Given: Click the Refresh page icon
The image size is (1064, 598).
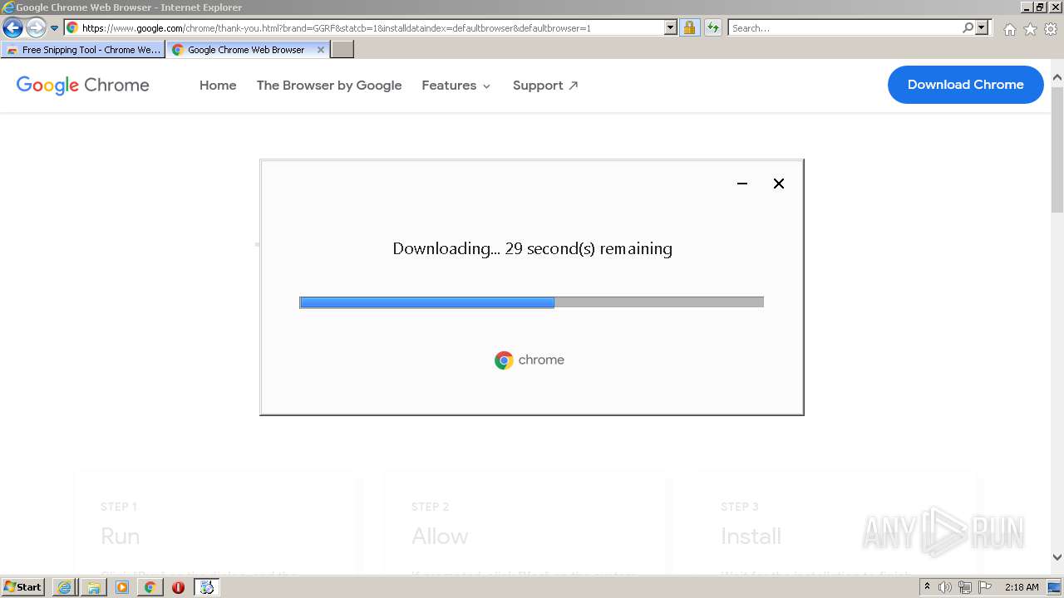Looking at the screenshot, I should 712,27.
